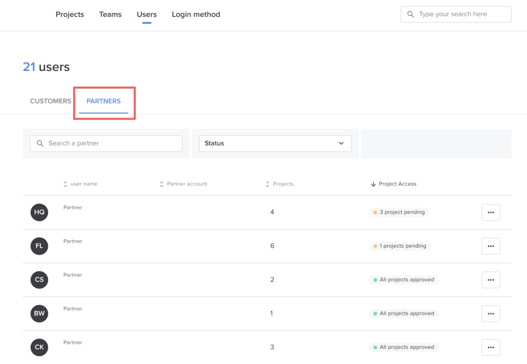The image size is (527, 364).
Task: Click the FL user avatar
Action: coord(39,246)
